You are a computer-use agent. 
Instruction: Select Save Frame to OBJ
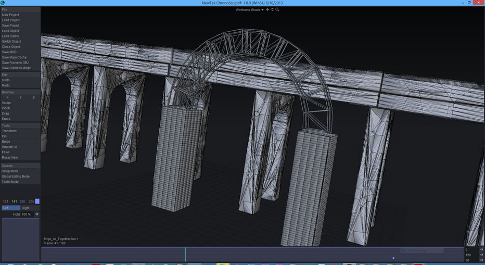click(15, 62)
